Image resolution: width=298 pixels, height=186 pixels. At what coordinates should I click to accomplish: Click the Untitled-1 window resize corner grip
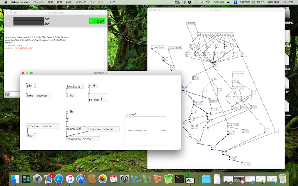180,149
